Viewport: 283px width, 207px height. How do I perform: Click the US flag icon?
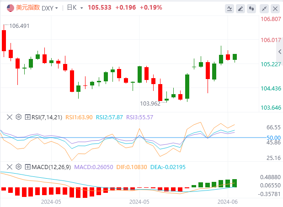click(11, 8)
